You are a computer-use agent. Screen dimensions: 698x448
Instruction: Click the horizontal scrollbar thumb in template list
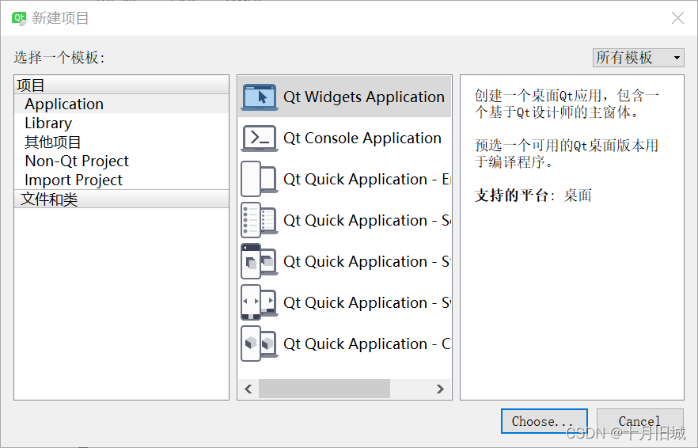324,389
